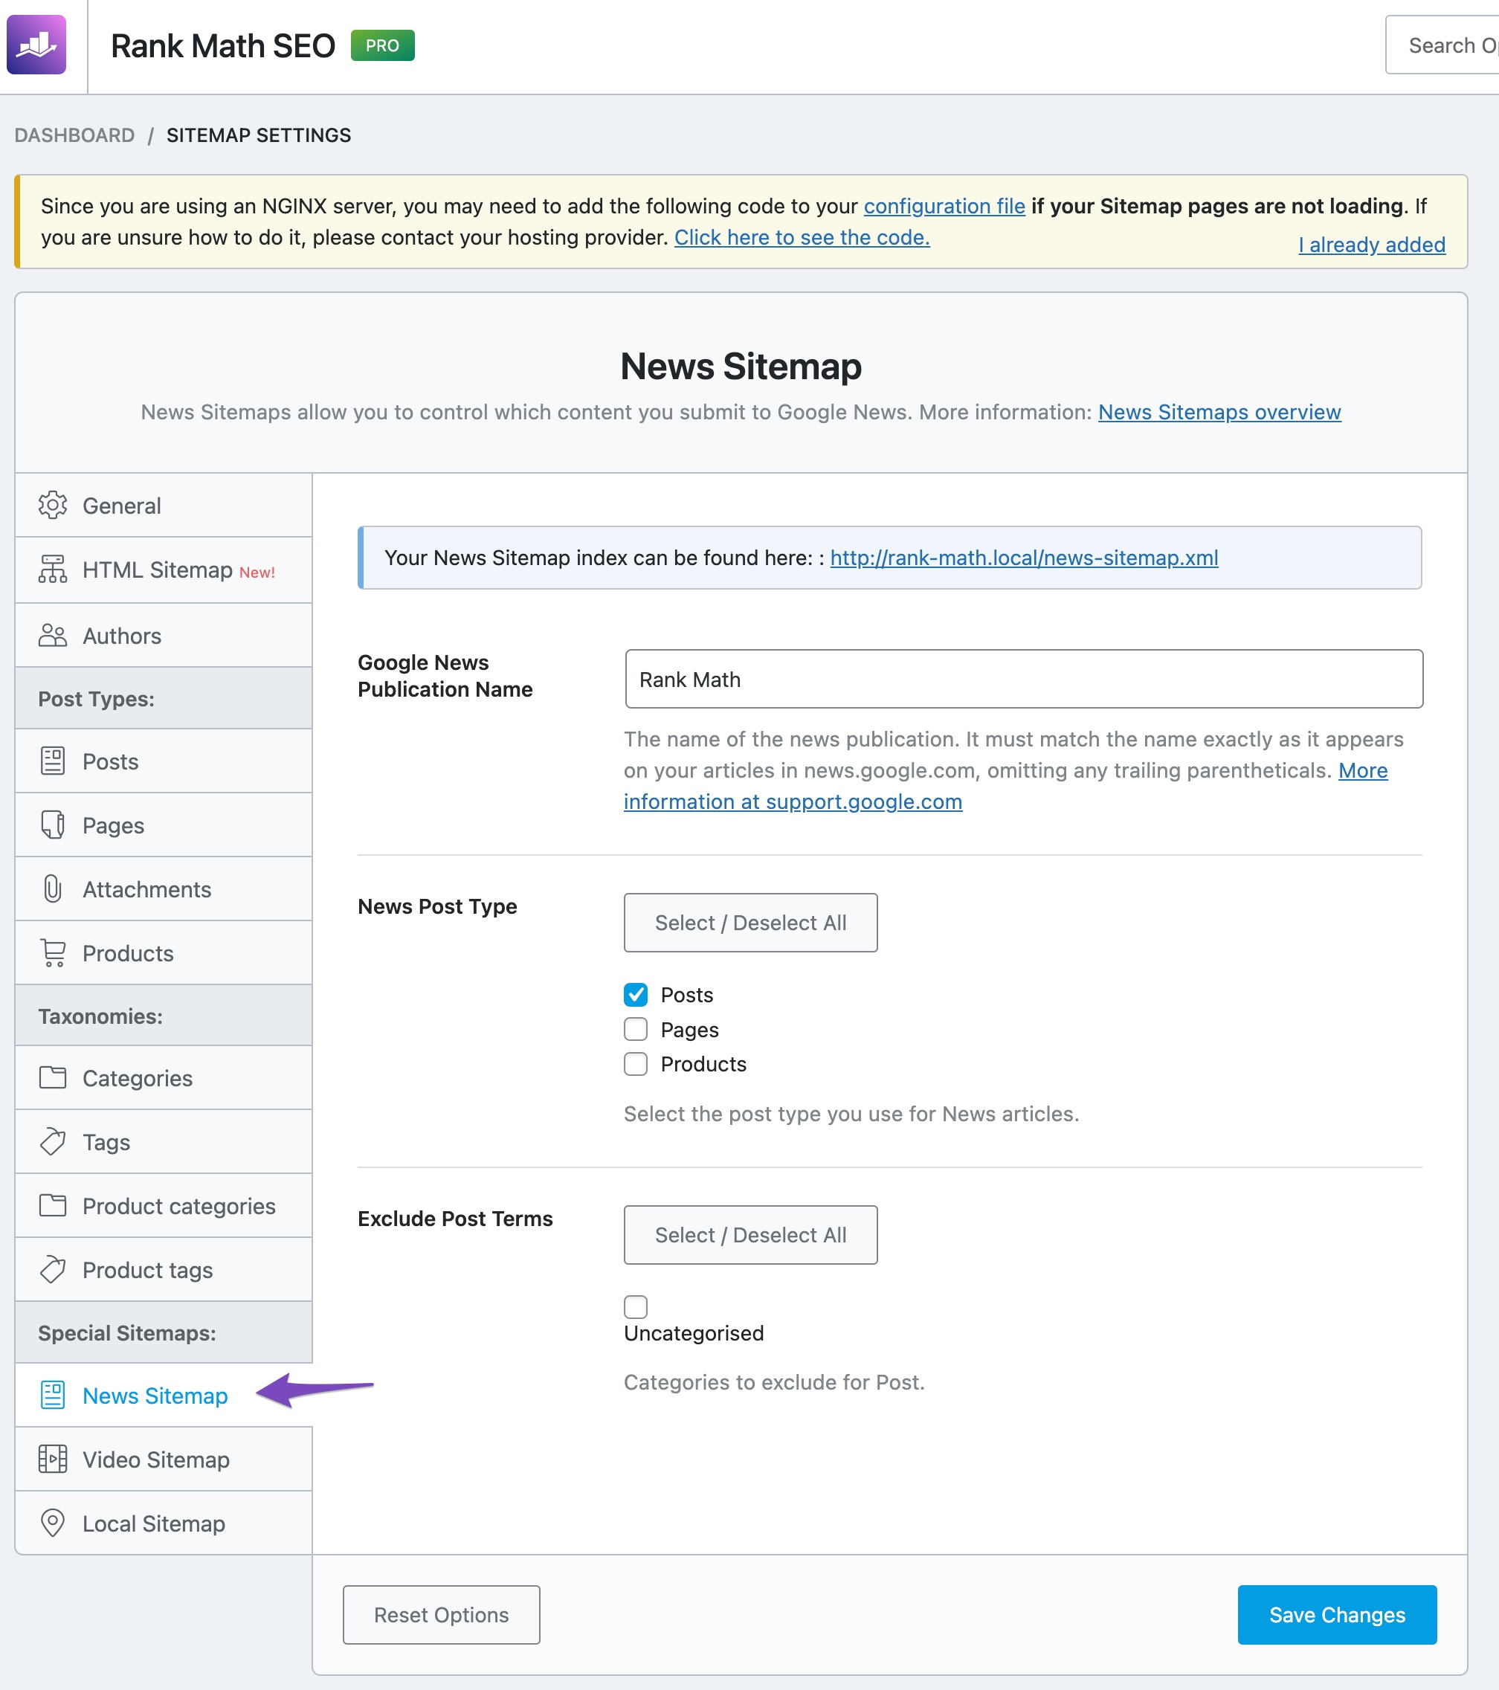
Task: Click Select/Deselect All for Exclude Post Terms
Action: click(x=751, y=1236)
